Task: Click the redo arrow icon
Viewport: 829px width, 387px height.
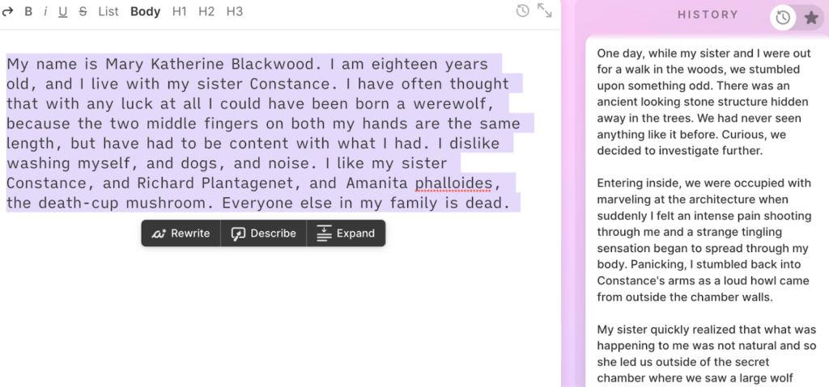Action: point(8,11)
